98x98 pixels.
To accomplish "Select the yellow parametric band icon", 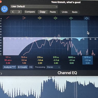I will pyautogui.click(x=40, y=18).
